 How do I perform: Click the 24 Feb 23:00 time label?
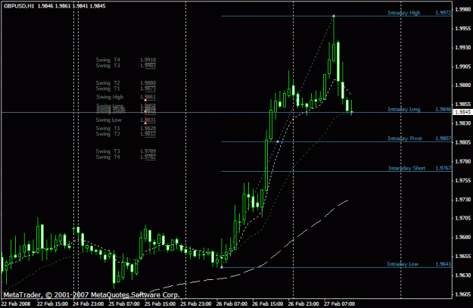(88, 303)
